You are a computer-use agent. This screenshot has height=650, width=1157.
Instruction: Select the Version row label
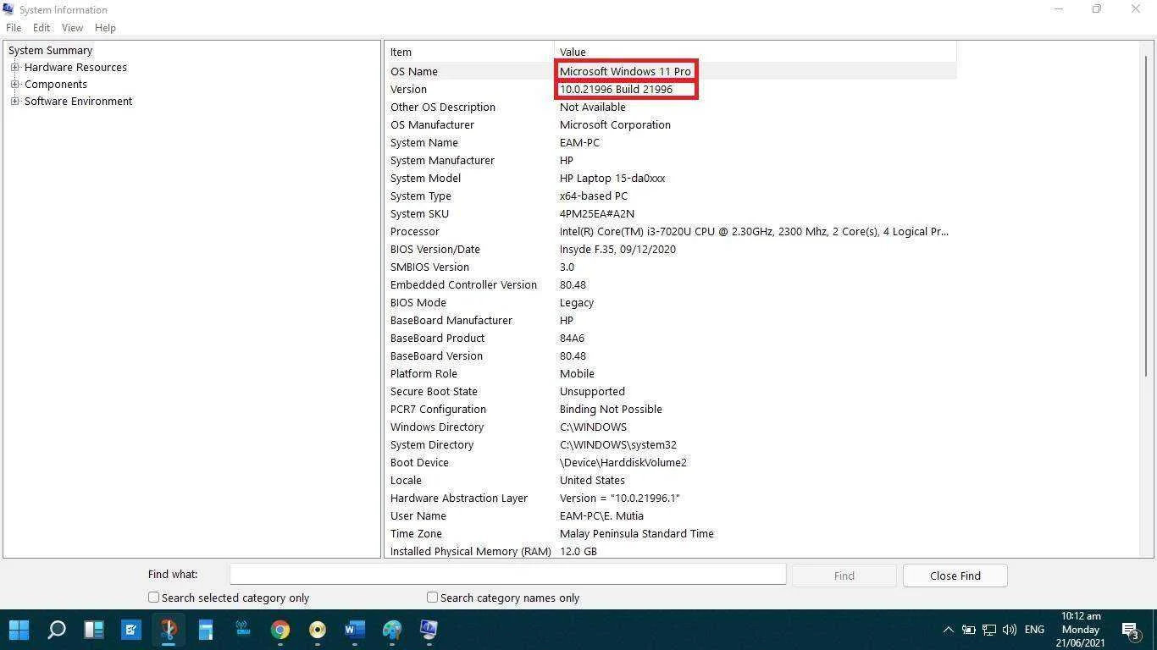pos(408,90)
